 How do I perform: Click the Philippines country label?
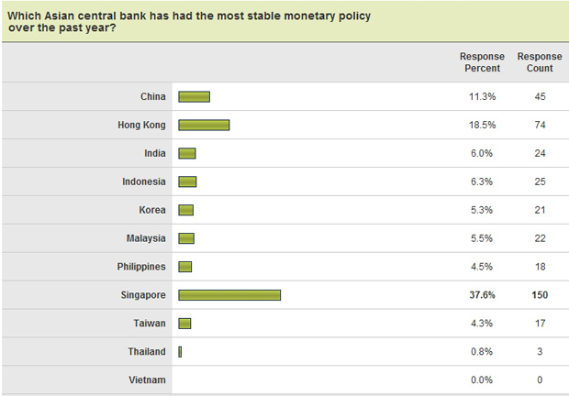tap(140, 267)
